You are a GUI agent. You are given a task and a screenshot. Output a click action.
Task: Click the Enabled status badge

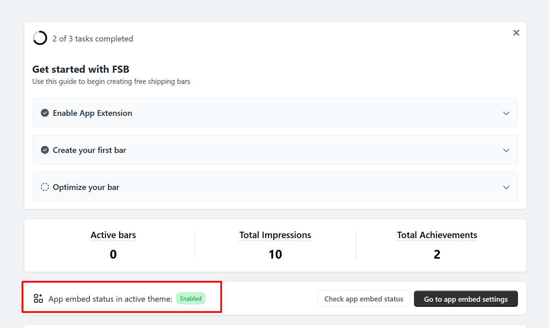click(191, 299)
